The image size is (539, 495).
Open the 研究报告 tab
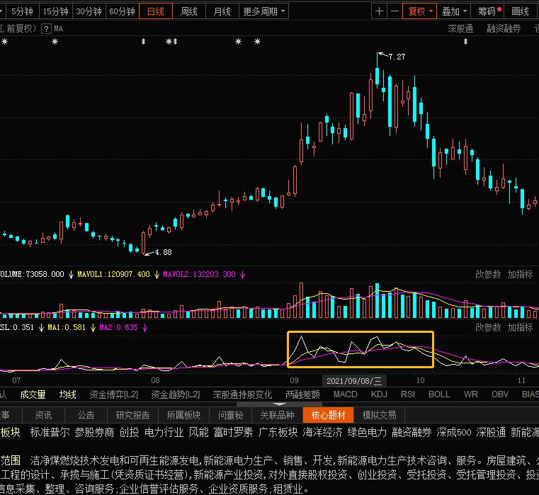pyautogui.click(x=132, y=415)
